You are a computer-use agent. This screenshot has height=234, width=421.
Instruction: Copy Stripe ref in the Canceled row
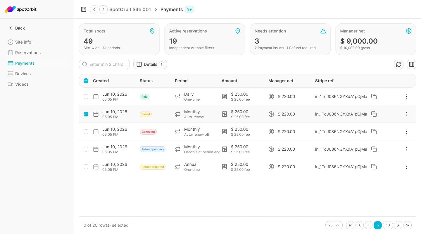pos(374,132)
